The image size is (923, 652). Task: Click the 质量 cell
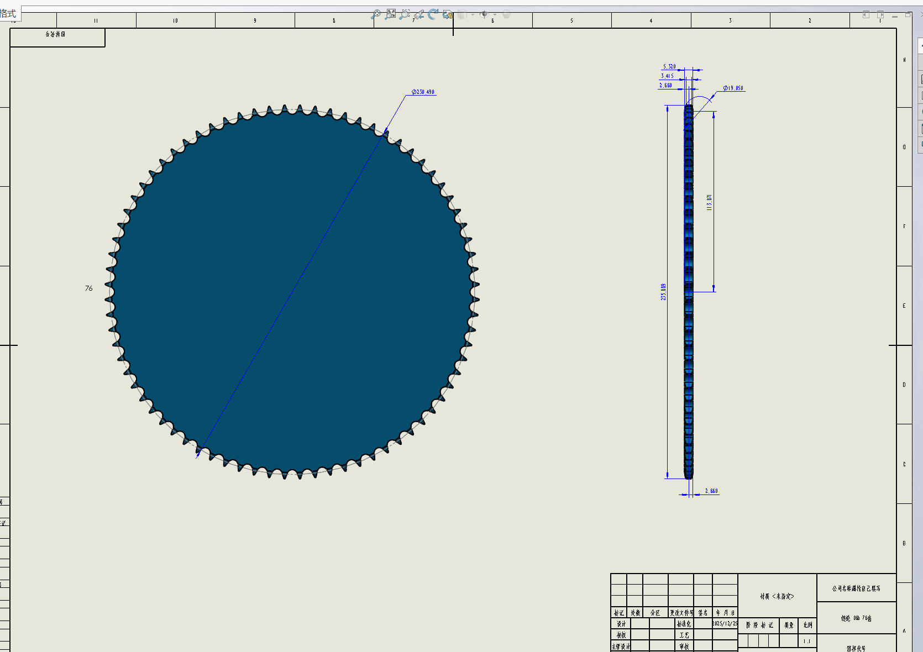[789, 625]
